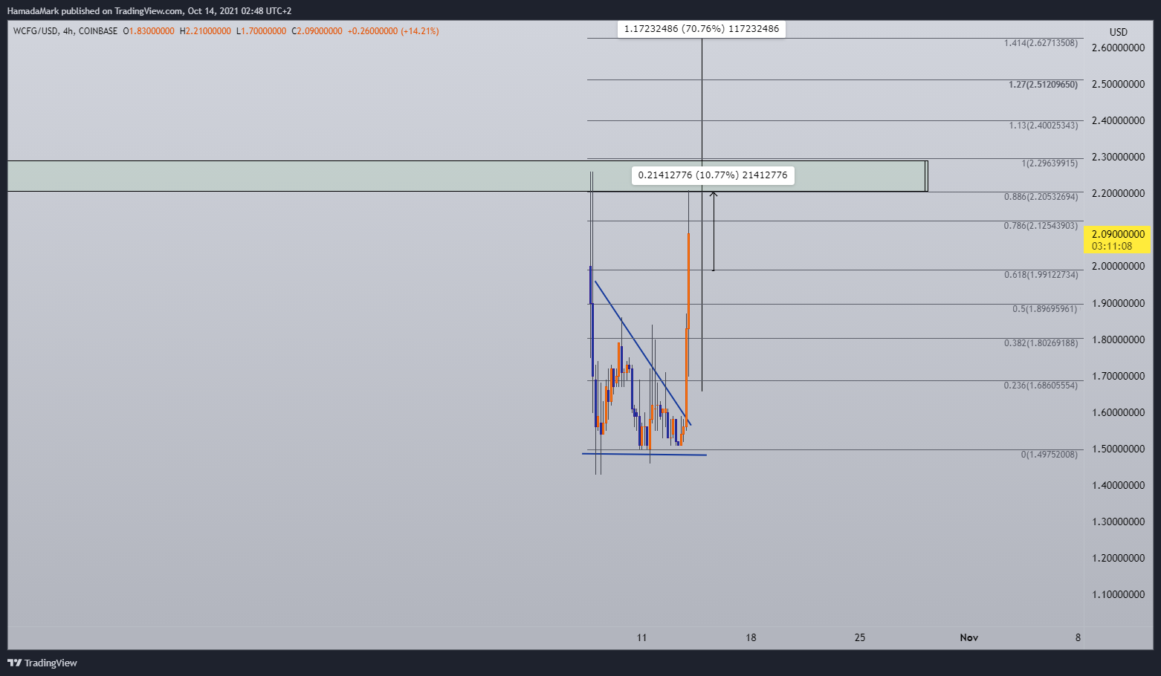
Task: Click date label 18 on time axis
Action: click(x=751, y=637)
